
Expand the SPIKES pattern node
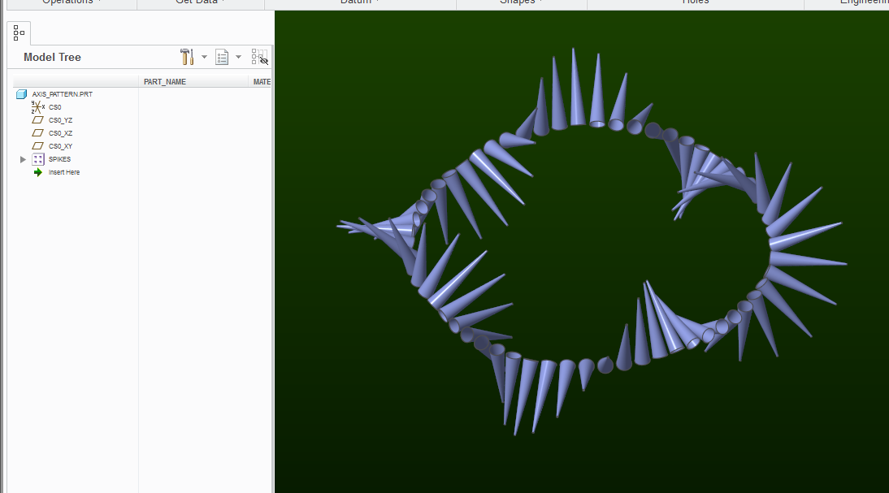point(23,159)
